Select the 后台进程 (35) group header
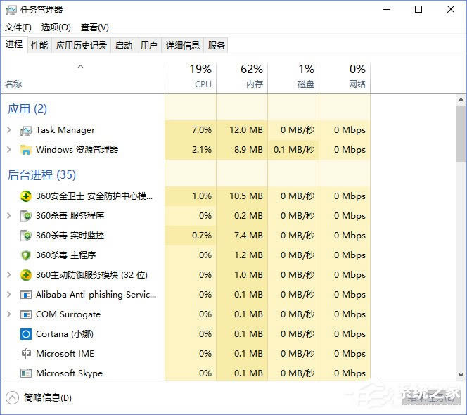This screenshot has height=415, width=467. tap(41, 175)
